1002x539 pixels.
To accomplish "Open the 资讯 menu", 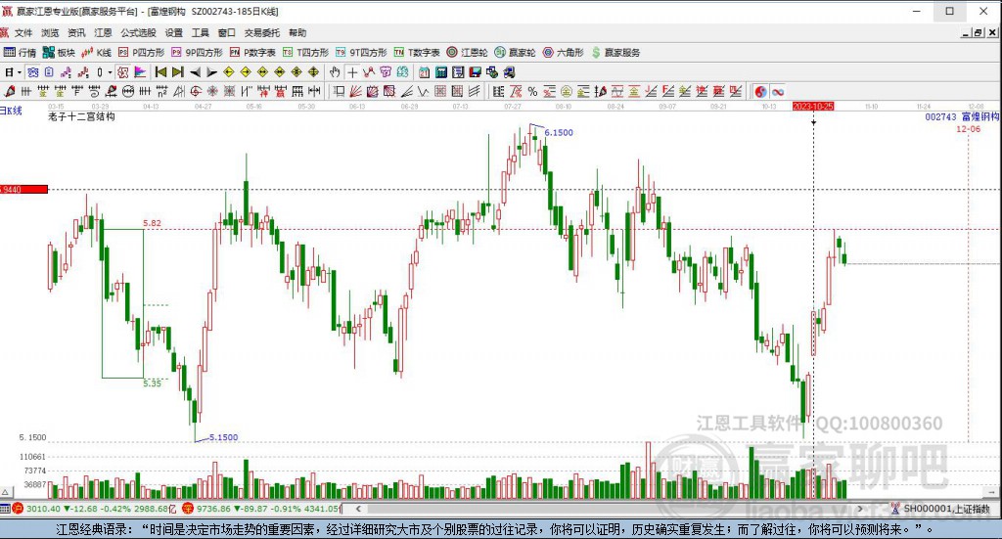I will [76, 32].
